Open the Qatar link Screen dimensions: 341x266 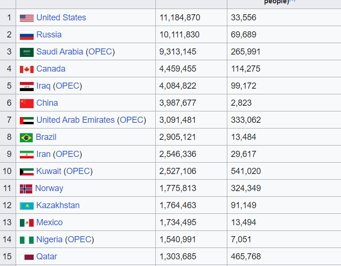click(46, 257)
